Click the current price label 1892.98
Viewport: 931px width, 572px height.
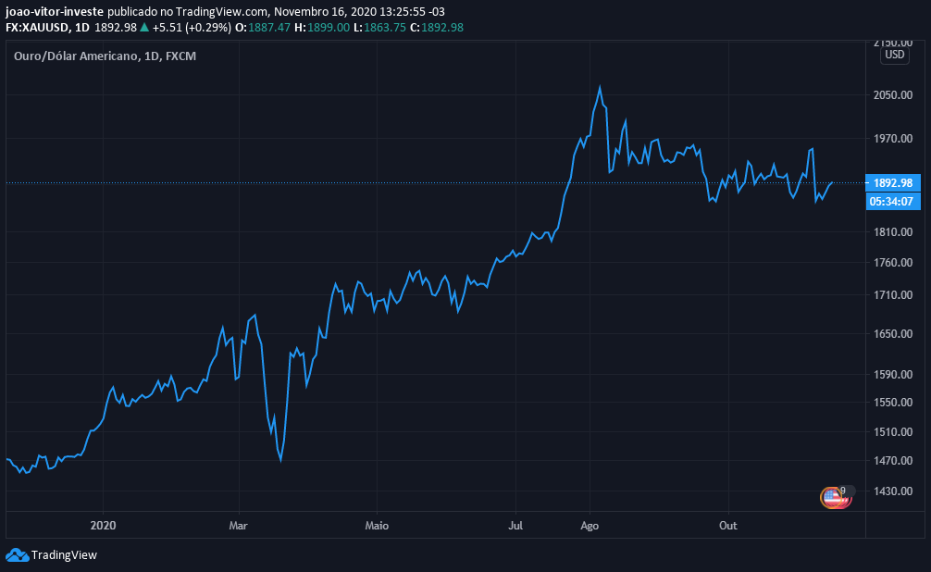pos(893,183)
